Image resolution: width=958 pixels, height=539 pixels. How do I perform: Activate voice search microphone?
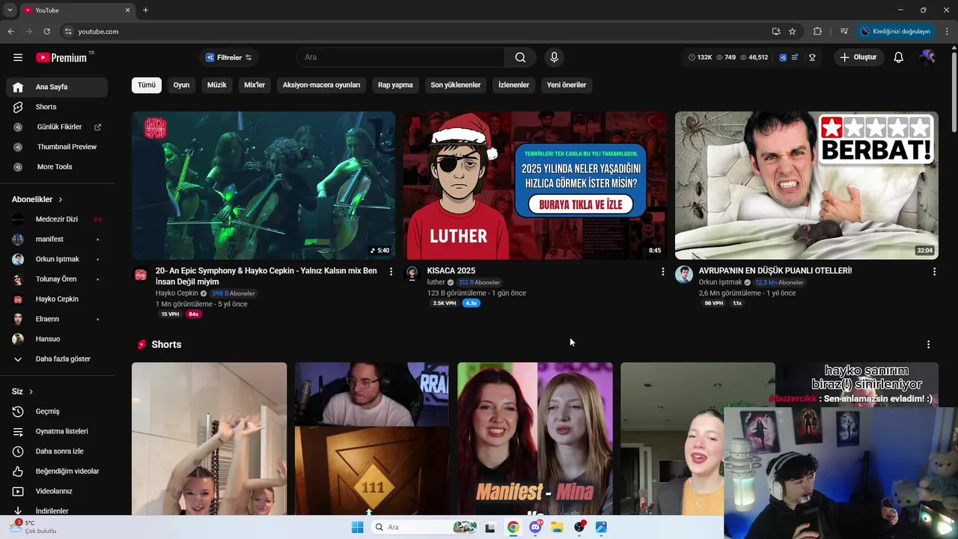point(554,58)
